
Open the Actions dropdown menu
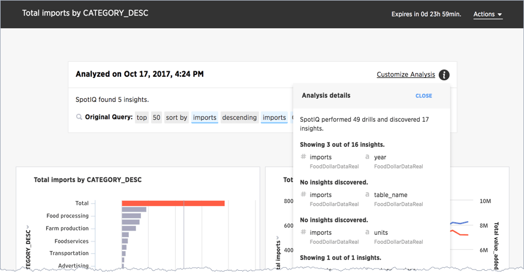pos(487,14)
